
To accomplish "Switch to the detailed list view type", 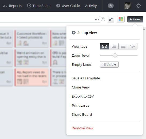I will pyautogui.click(x=114, y=46).
